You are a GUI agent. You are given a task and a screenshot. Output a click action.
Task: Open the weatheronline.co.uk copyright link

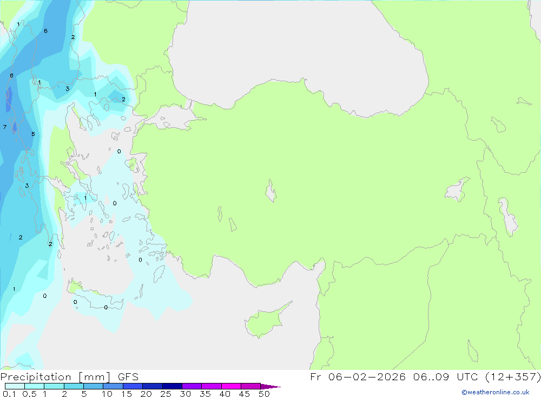[x=496, y=392]
